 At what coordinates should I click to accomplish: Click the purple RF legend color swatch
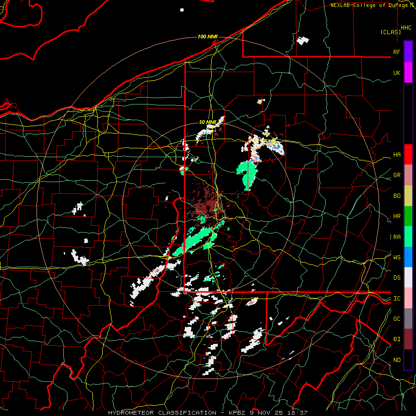[408, 52]
